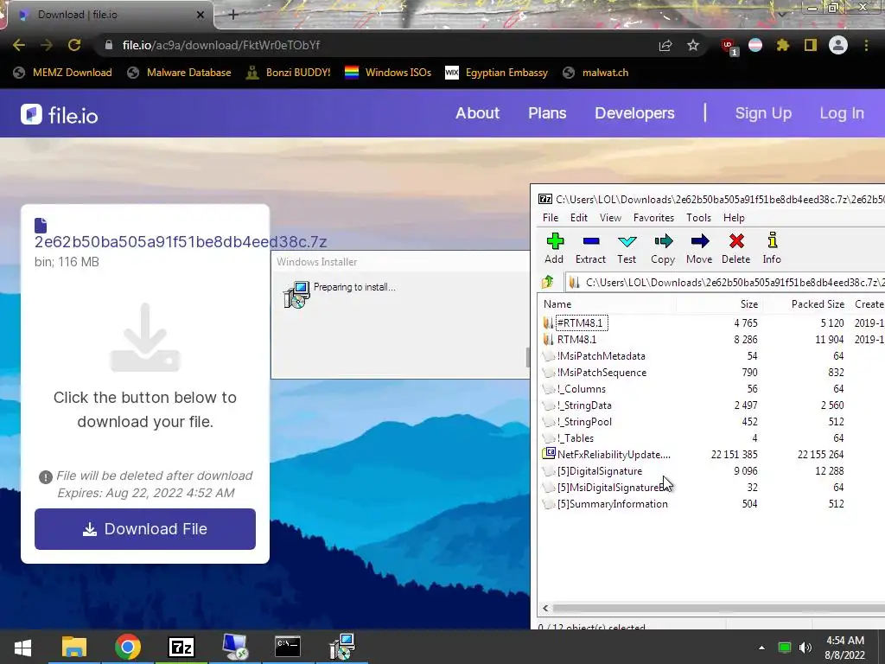Open the About page on file.io
Image resolution: width=885 pixels, height=664 pixels.
477,113
